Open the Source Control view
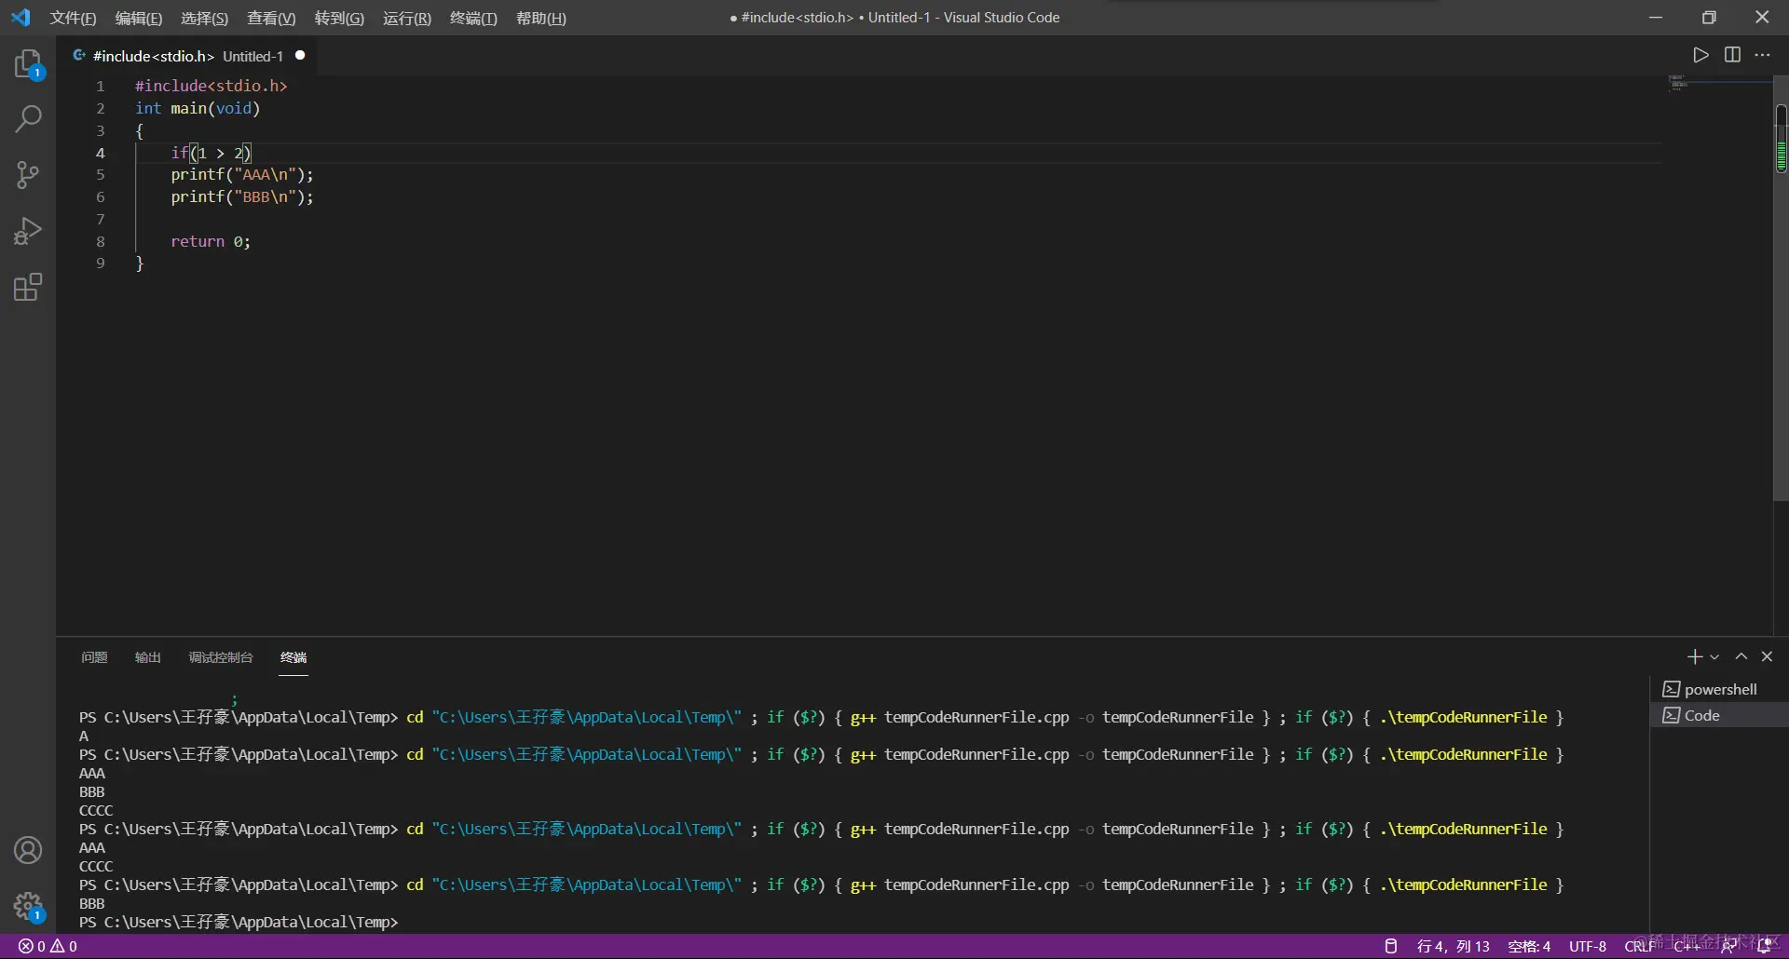This screenshot has width=1789, height=959. (x=28, y=175)
